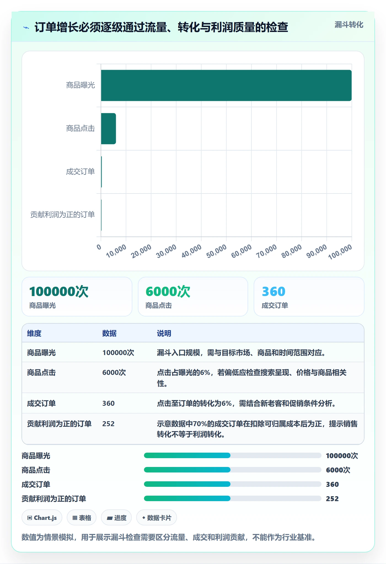The image size is (386, 564).
Task: Click the 商品点击 axis label in the chart
Action: (x=81, y=128)
